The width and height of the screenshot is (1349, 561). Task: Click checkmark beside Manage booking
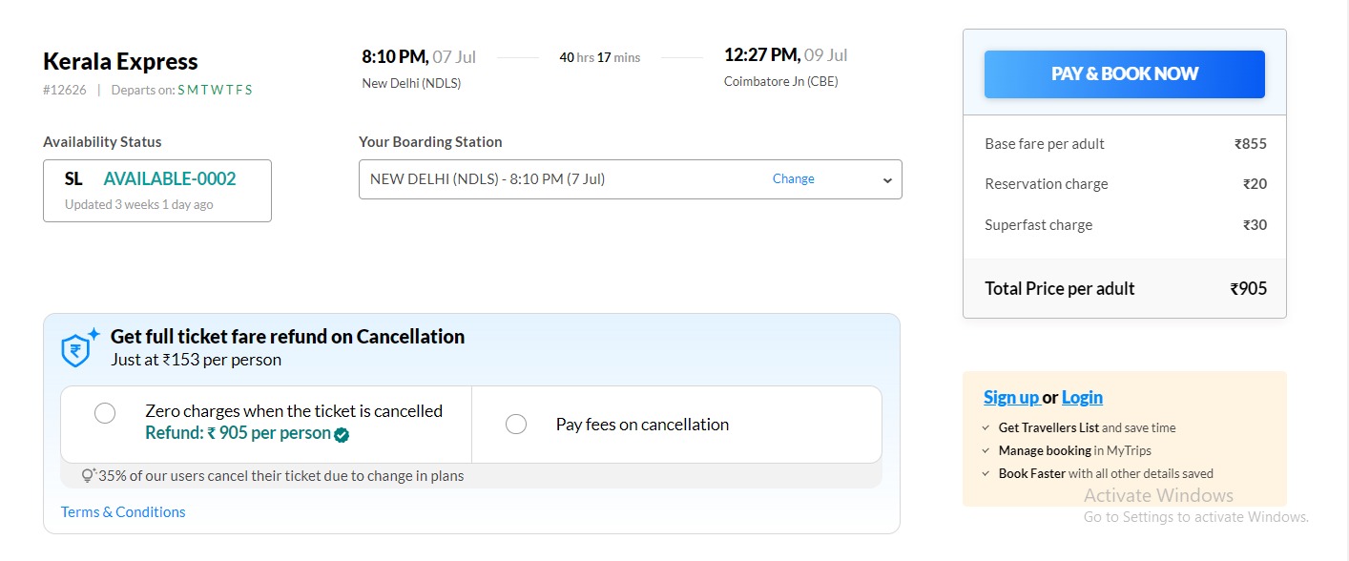pos(986,450)
